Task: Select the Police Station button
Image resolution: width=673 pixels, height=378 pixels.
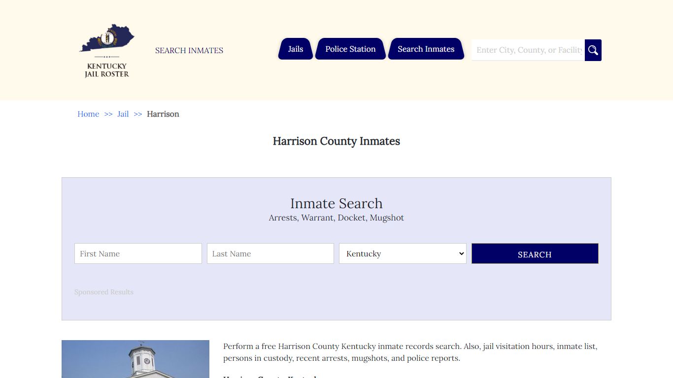Action: pos(350,49)
